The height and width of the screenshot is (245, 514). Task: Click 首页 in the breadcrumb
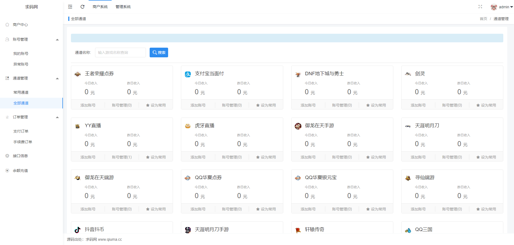483,19
